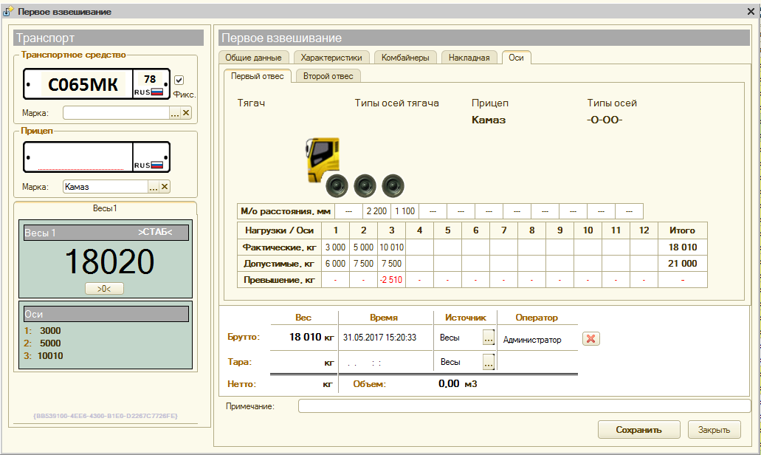The width and height of the screenshot is (761, 455).
Task: Clear the Камаз trailer brand with X
Action: [x=165, y=187]
